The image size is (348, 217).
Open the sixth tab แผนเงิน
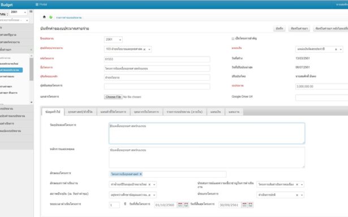pos(216,112)
